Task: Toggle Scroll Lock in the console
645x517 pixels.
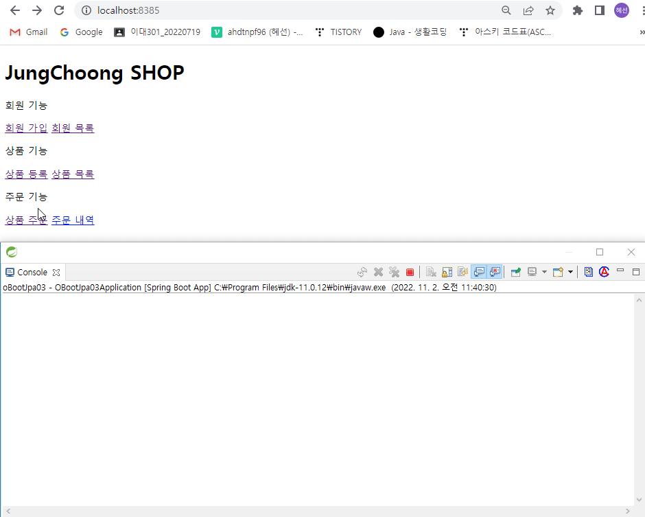Action: 447,272
